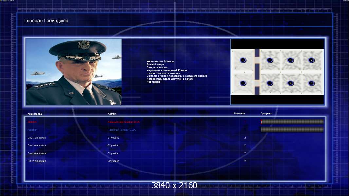The image size is (349, 196).
Task: Click the 'Команда' column header
Action: tap(239, 113)
